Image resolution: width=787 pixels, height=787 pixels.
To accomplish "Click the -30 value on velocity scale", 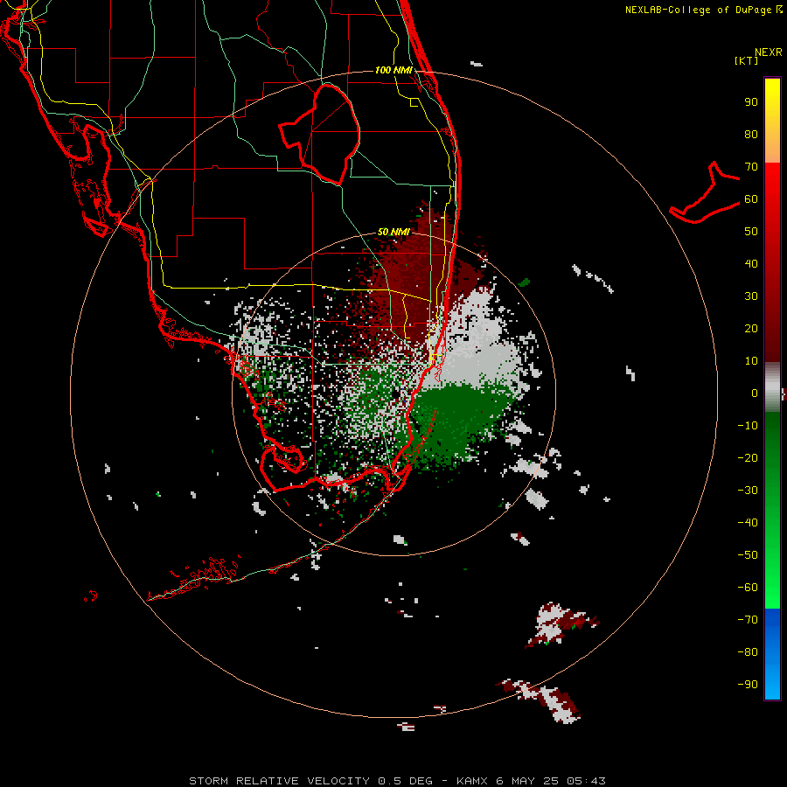I will click(x=748, y=491).
